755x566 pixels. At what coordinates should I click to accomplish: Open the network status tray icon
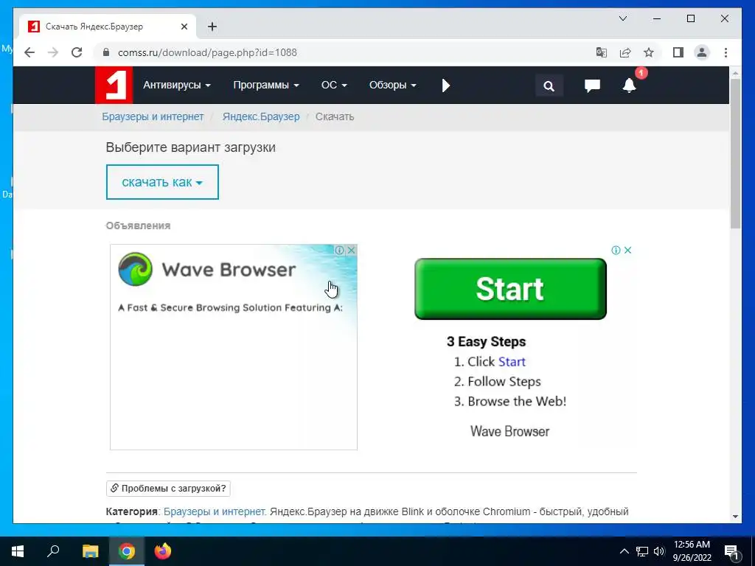coord(642,551)
